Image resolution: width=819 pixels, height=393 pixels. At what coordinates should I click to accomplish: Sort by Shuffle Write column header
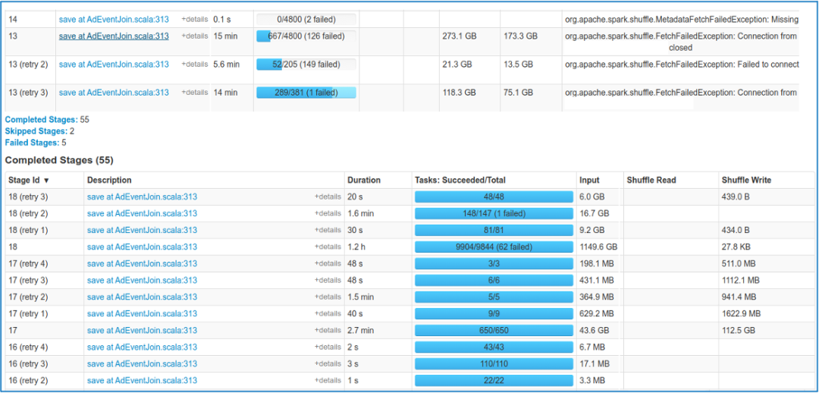[746, 181]
